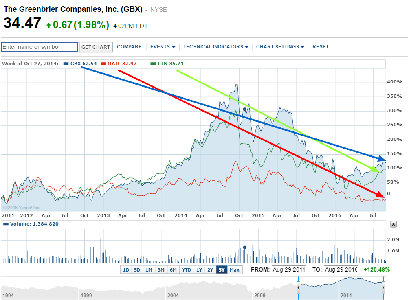Click the GBX 62.54 legend label

coord(84,64)
